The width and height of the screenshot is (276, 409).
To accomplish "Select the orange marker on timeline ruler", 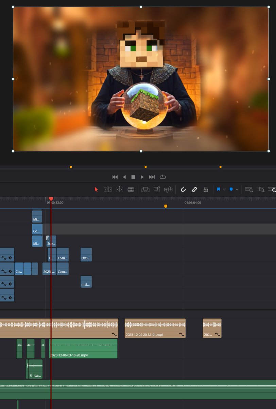I will pos(166,206).
